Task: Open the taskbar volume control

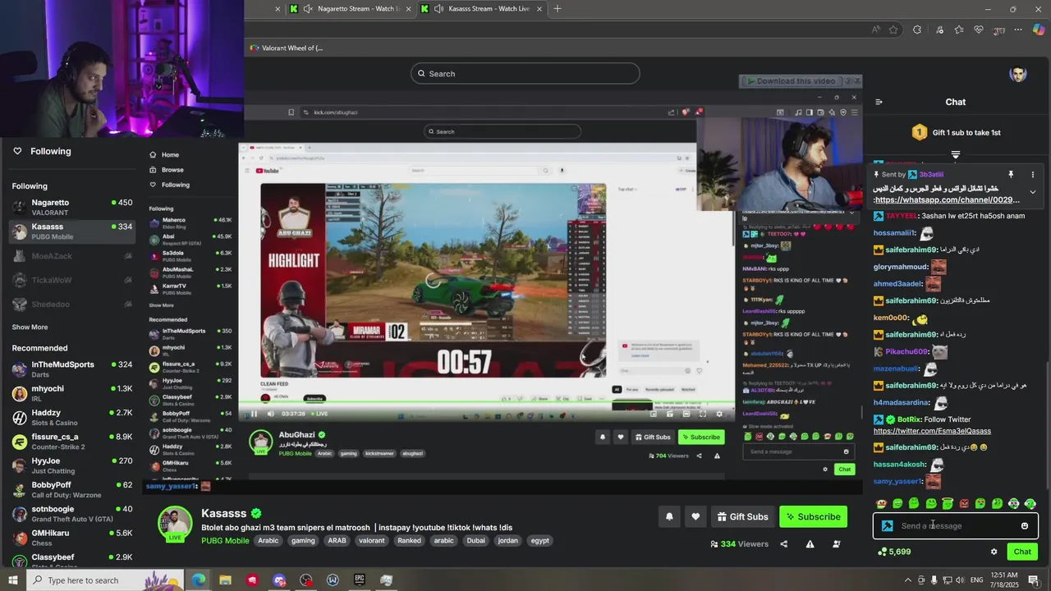Action: click(x=960, y=580)
